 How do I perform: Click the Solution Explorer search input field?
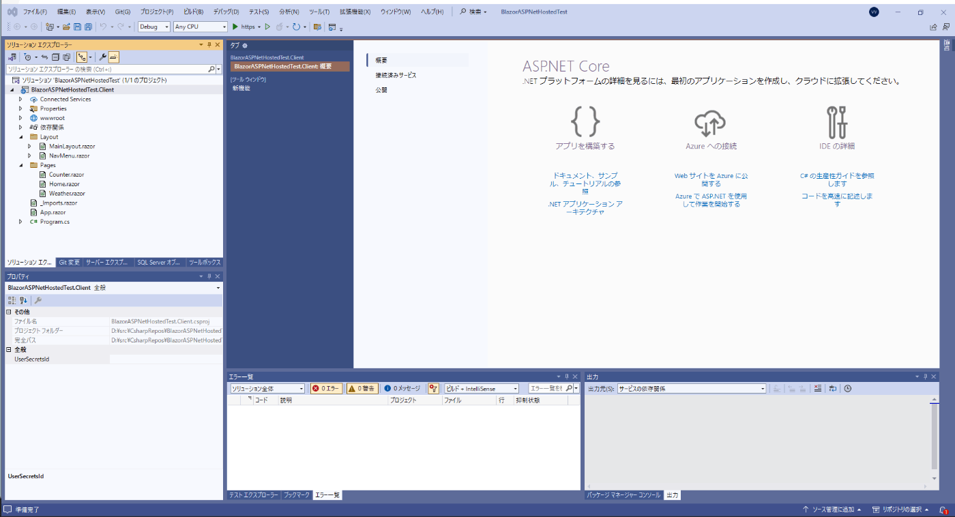106,69
